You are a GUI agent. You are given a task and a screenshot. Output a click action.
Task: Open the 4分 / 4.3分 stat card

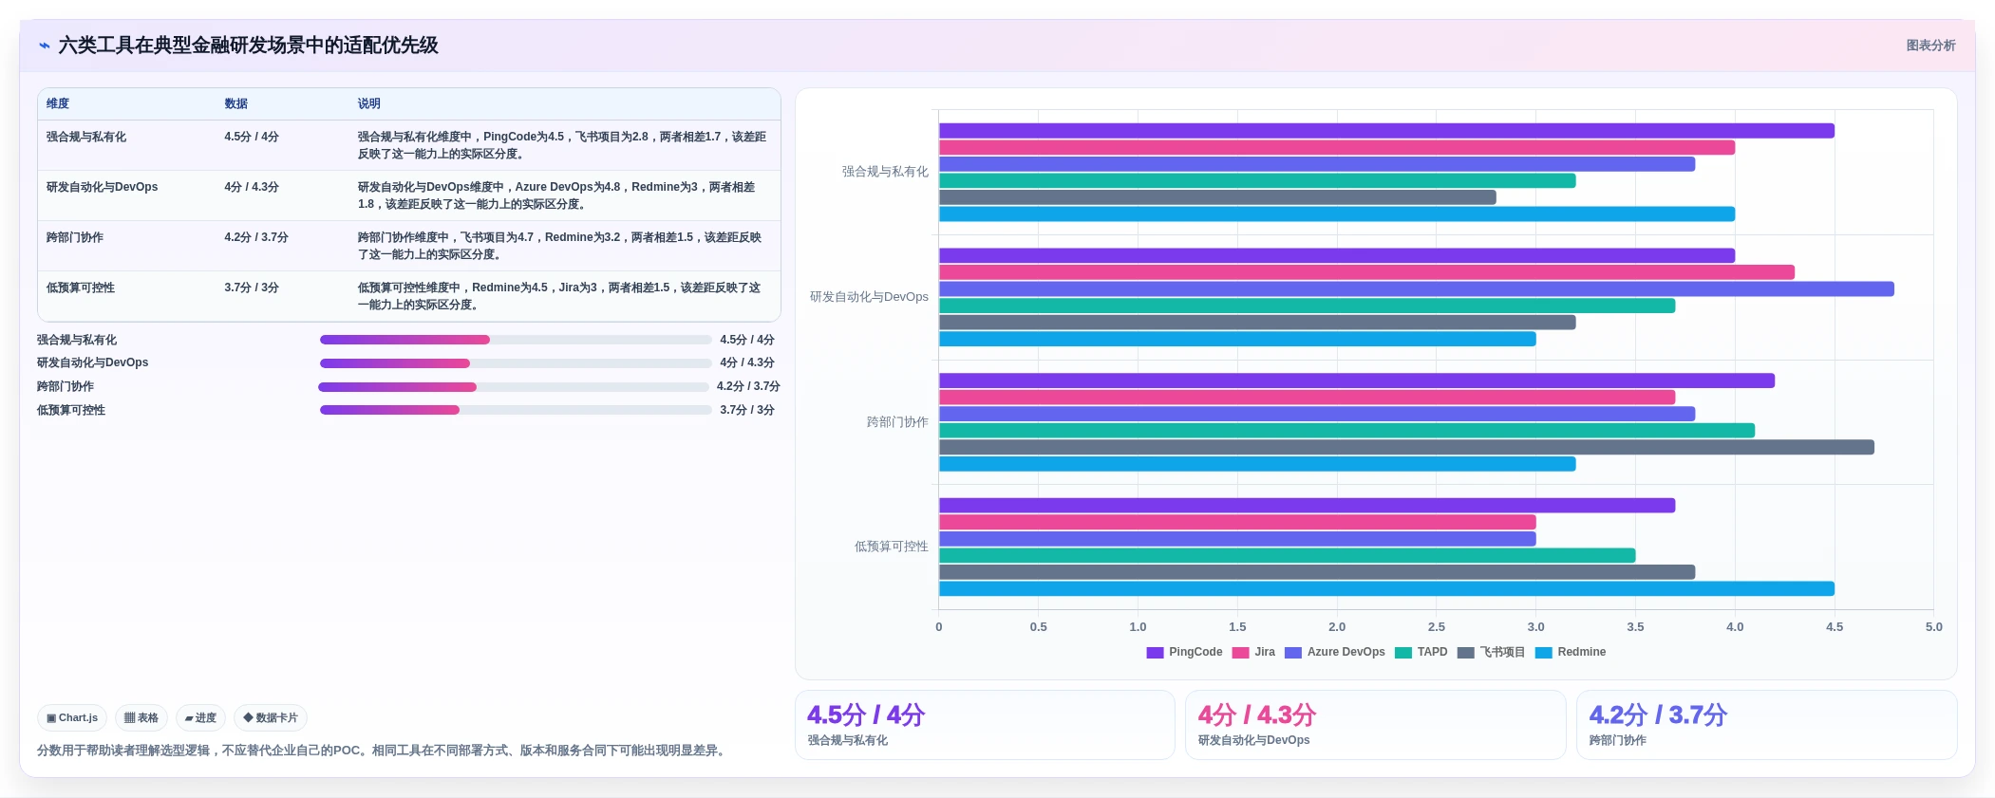point(1375,725)
